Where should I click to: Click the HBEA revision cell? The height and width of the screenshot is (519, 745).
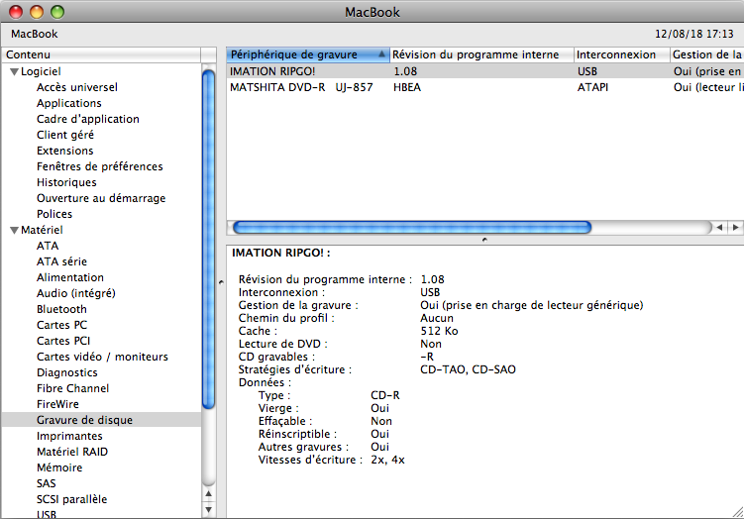pos(407,87)
